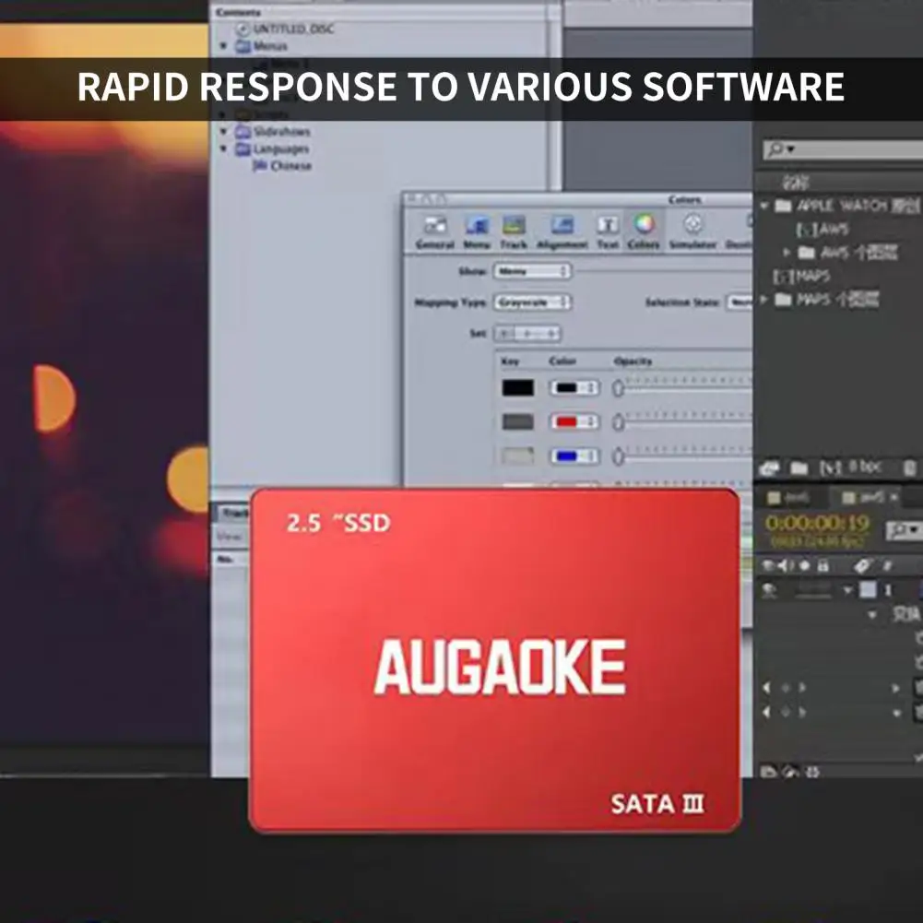Toggle eye visibility for layer 1
Image resolution: width=923 pixels, height=923 pixels.
click(x=768, y=589)
